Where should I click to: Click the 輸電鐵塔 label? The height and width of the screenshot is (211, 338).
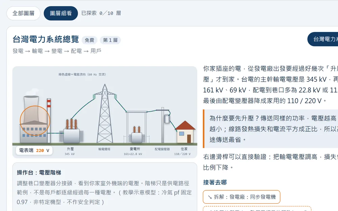pos(104,149)
